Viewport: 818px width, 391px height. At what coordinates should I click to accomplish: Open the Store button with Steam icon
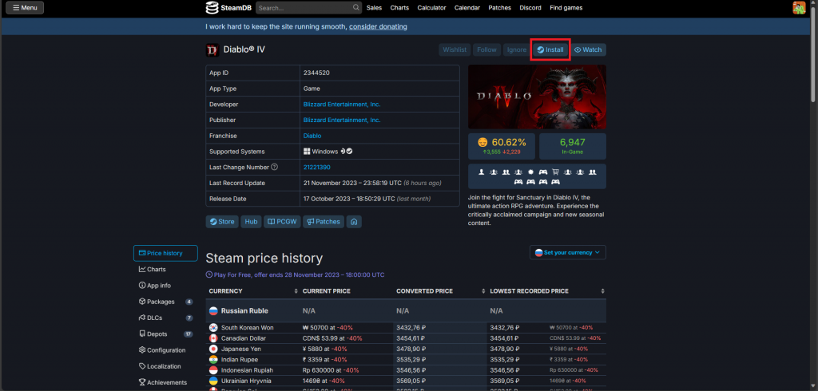[222, 222]
